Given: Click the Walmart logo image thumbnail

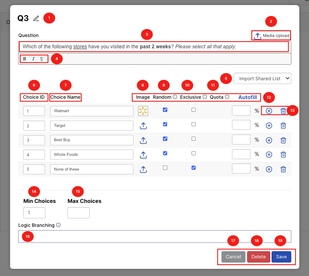Looking at the screenshot, I should pyautogui.click(x=143, y=111).
